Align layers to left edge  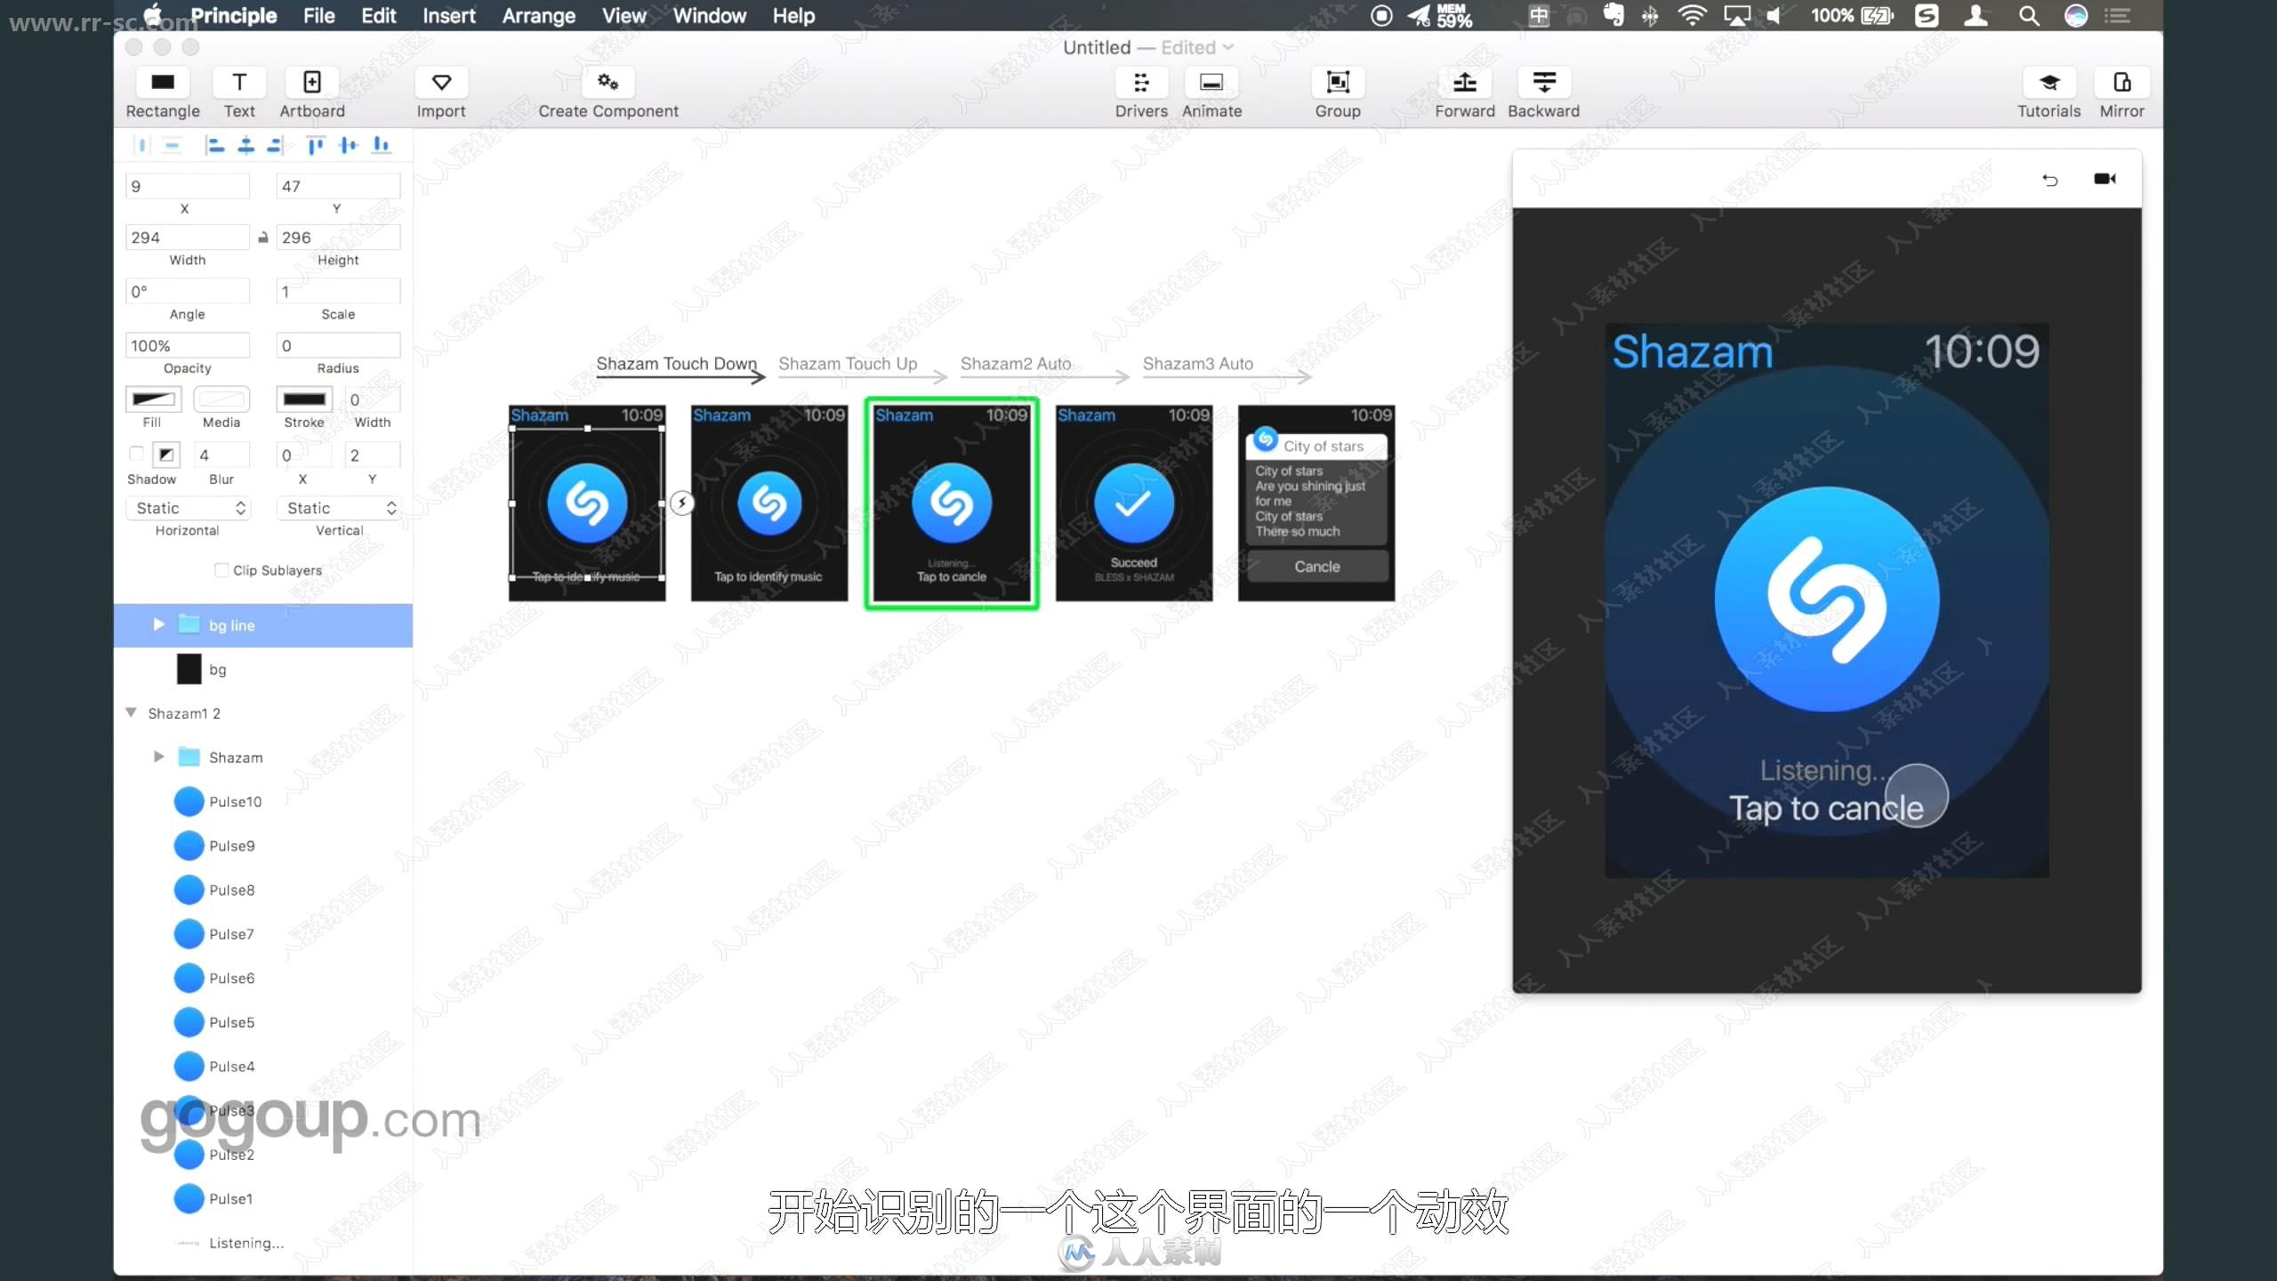[x=214, y=145]
